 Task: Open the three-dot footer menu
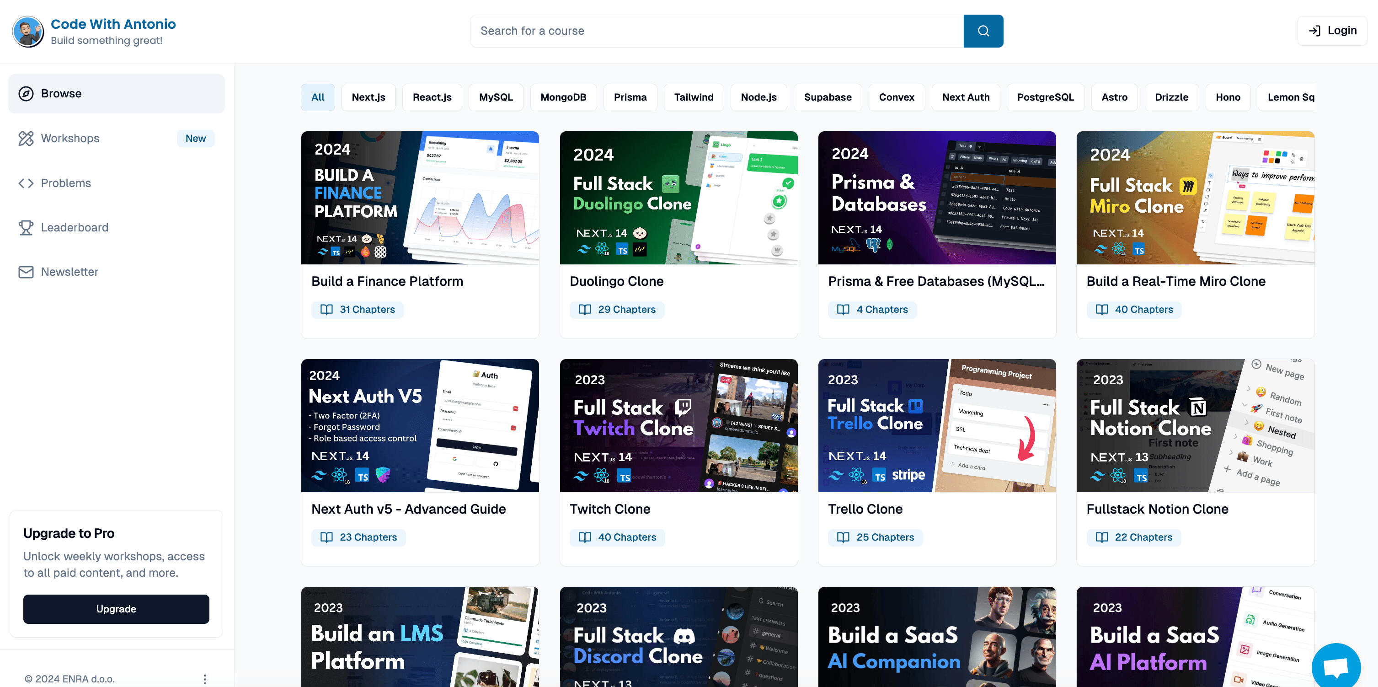[205, 678]
